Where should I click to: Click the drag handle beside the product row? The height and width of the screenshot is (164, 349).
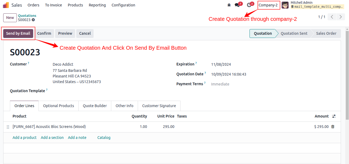click(8, 127)
